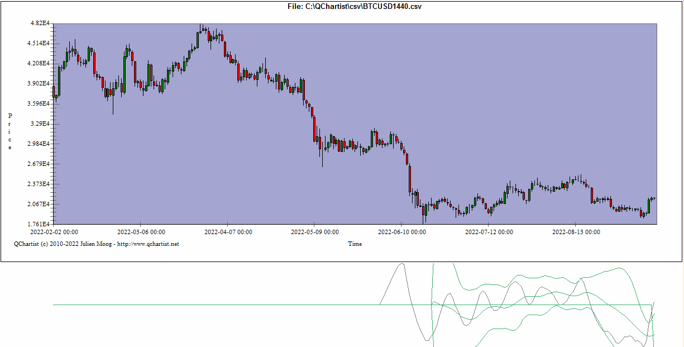Click the 1.761E4 price axis label
This screenshot has height=347, width=684.
[x=40, y=224]
